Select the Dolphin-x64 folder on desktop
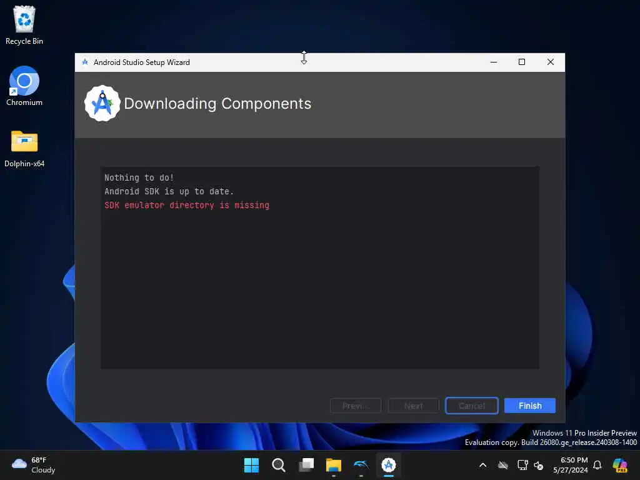Viewport: 640px width, 480px height. 24,149
